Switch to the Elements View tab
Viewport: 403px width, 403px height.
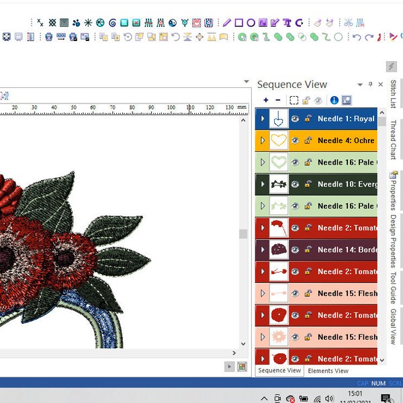pyautogui.click(x=328, y=371)
